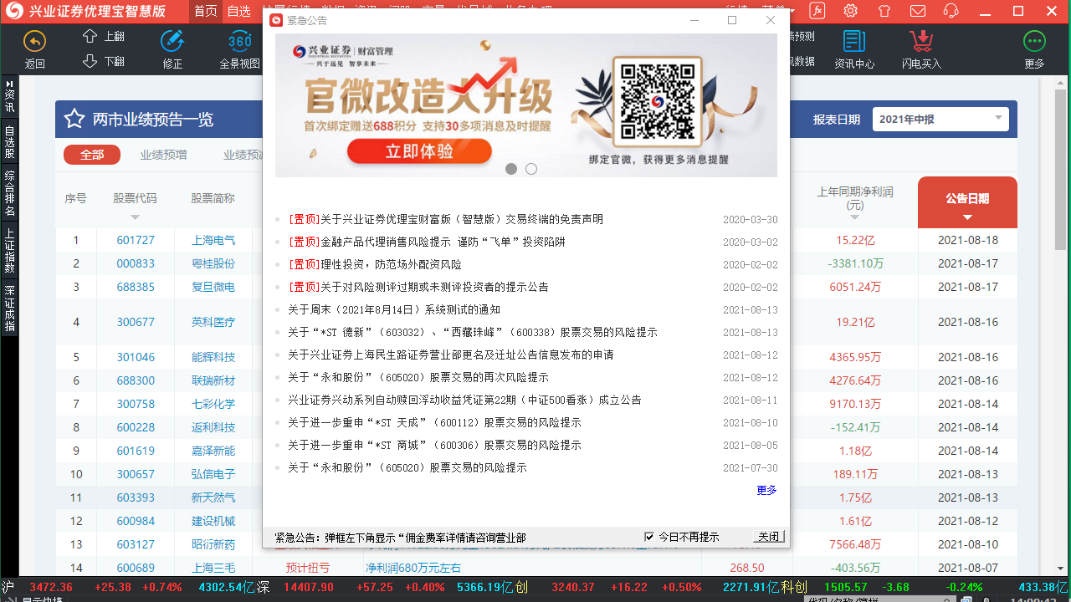The image size is (1071, 602).
Task: Click the 立即体验 banner button
Action: [418, 151]
